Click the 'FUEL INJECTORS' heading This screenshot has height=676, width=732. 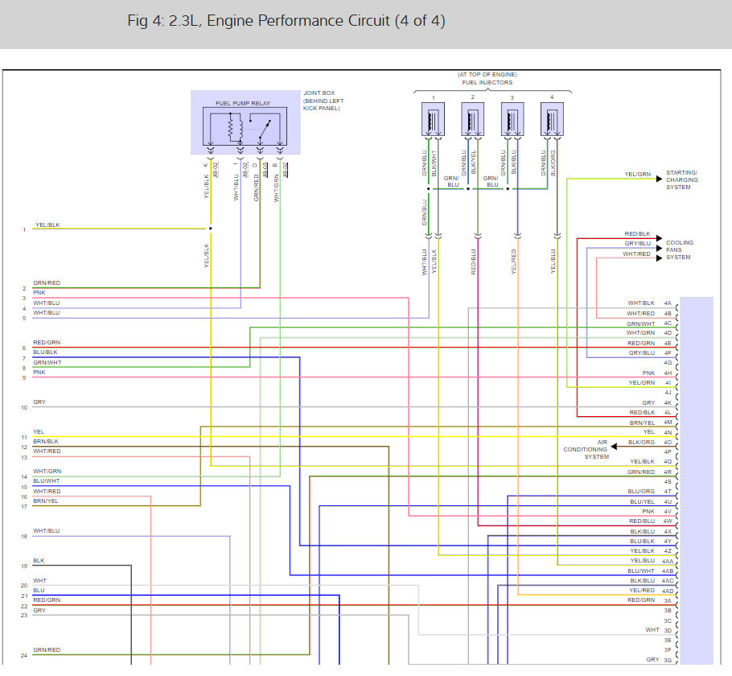click(487, 82)
